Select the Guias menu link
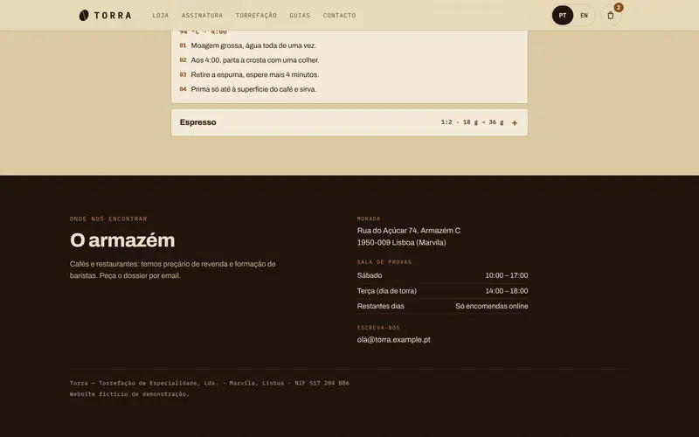Screen dimensions: 699x437 pos(300,16)
